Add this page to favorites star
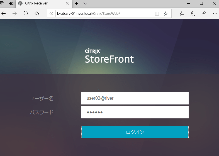 tap(166, 14)
